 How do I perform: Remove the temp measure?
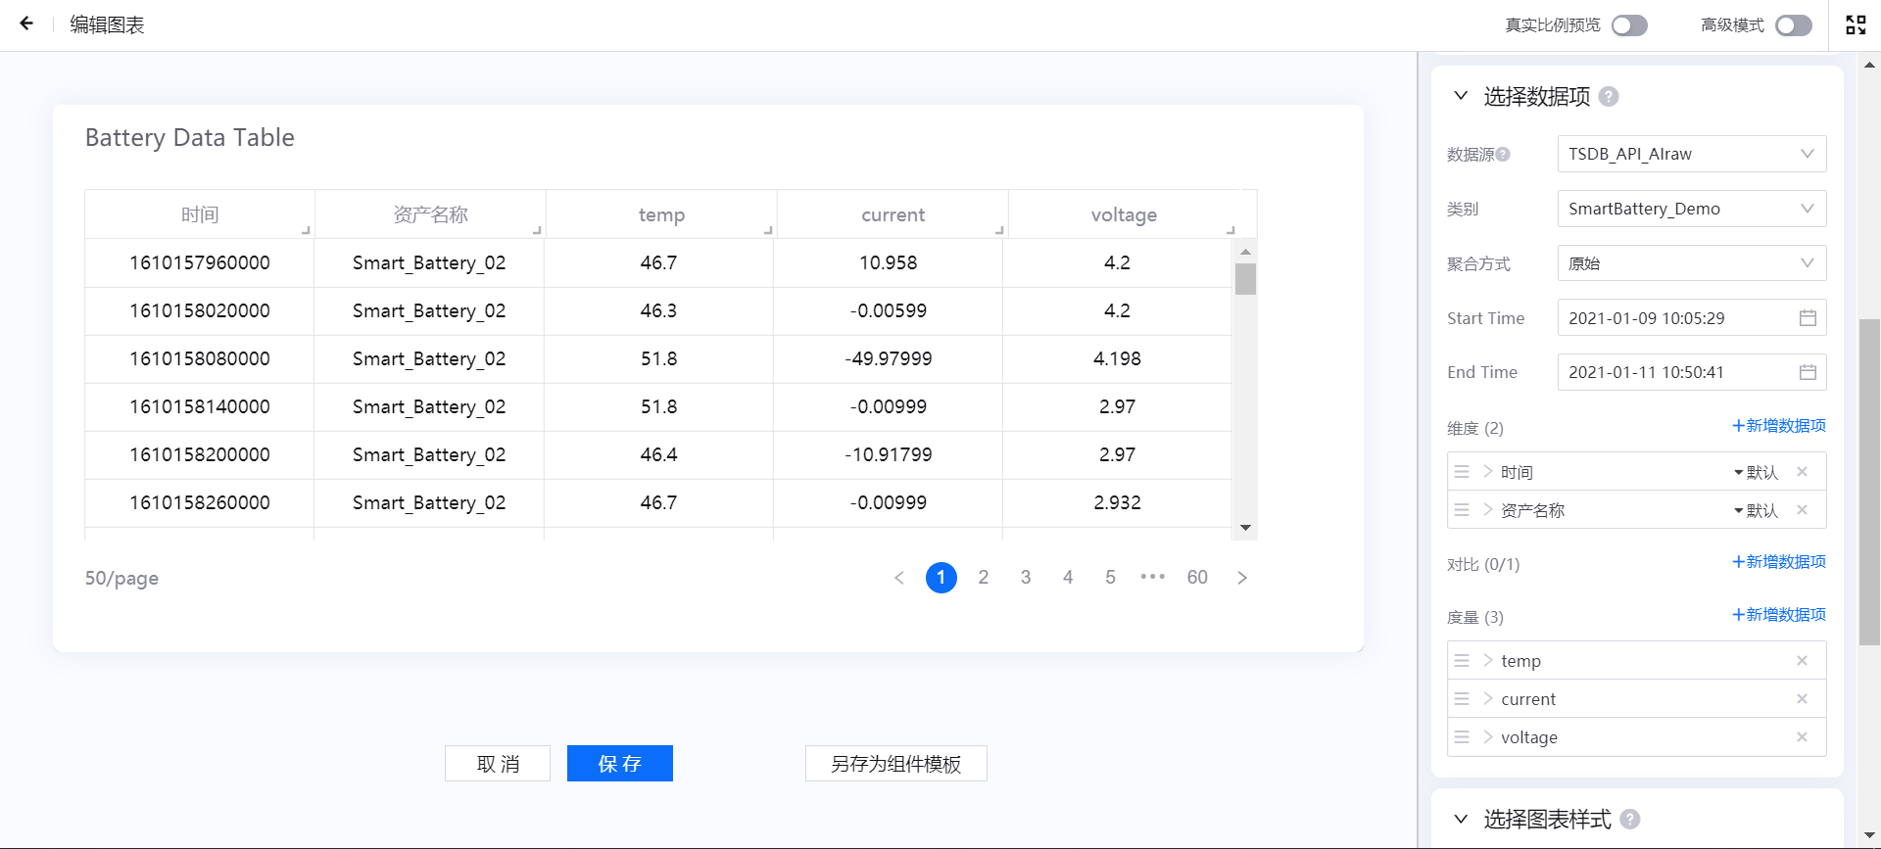[1802, 661]
